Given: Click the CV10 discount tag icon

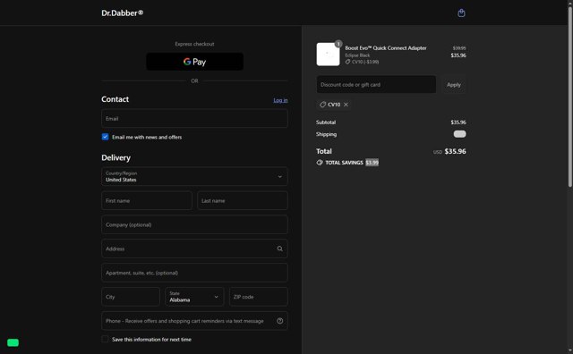Looking at the screenshot, I should point(322,105).
